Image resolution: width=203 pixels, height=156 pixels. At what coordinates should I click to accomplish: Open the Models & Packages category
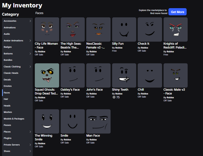pyautogui.click(x=17, y=119)
